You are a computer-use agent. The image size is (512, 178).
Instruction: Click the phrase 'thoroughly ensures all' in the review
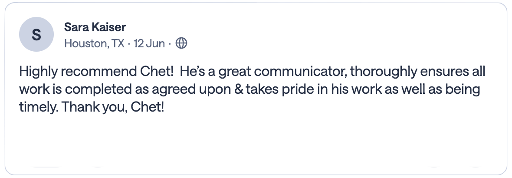[x=418, y=72]
